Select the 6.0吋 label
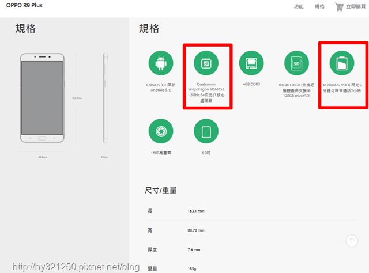 tap(206, 153)
